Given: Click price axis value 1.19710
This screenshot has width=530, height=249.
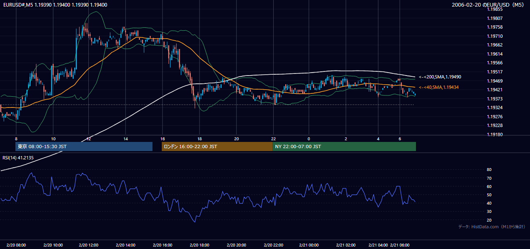Looking at the screenshot, I should tap(495, 36).
